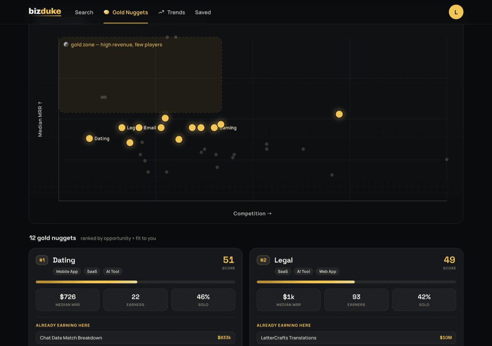The image size is (492, 346).
Task: Click the '12 gold nuggets' heading
Action: (x=52, y=238)
